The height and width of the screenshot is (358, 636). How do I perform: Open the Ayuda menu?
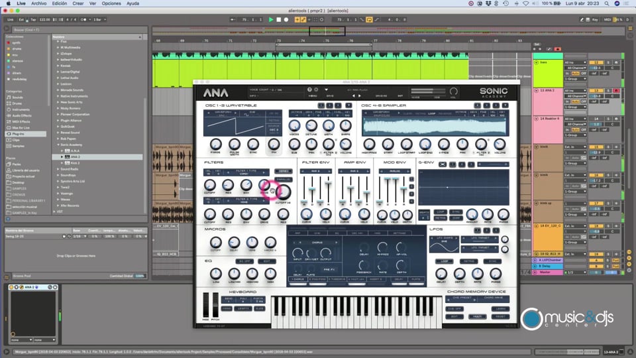pos(132,3)
